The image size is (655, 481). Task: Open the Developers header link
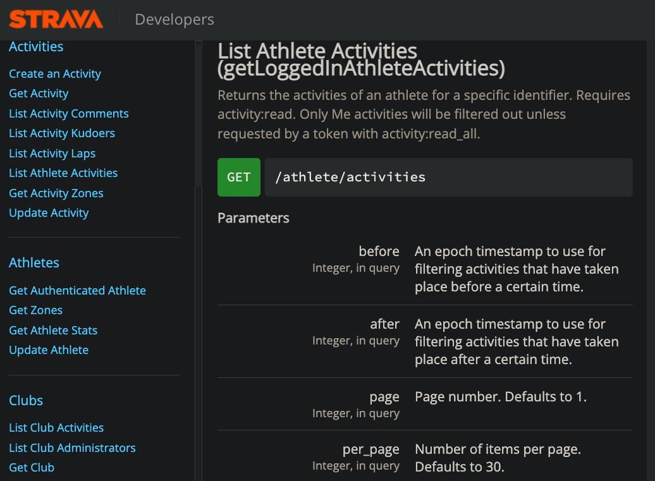[x=174, y=20]
